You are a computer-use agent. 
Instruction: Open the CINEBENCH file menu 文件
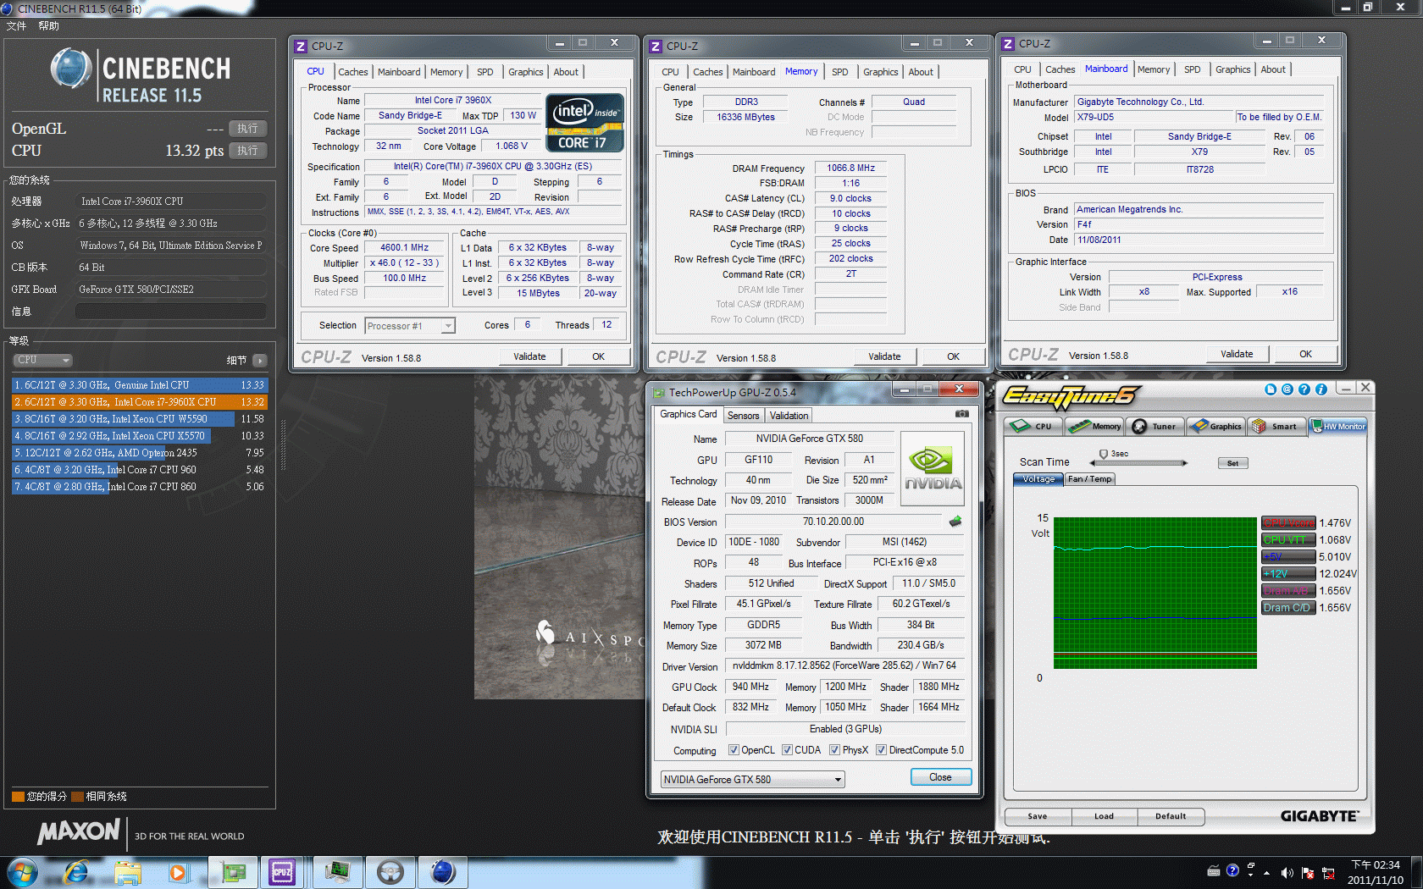[16, 26]
